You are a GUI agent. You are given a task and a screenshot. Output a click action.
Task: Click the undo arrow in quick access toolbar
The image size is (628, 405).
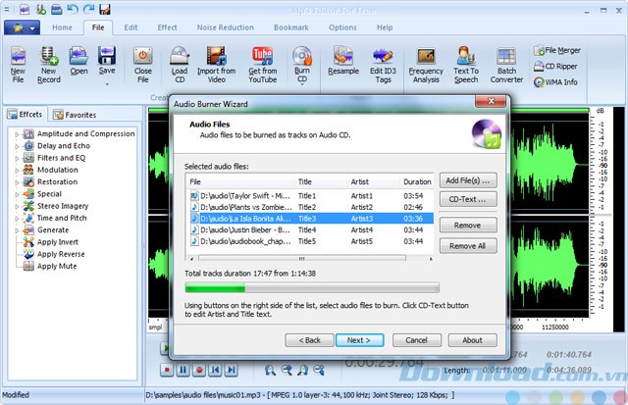pyautogui.click(x=73, y=9)
